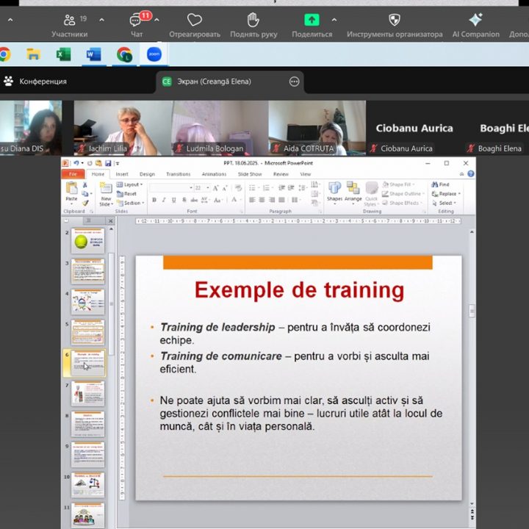Open Excel from the taskbar
This screenshot has height=529, width=529.
[63, 54]
